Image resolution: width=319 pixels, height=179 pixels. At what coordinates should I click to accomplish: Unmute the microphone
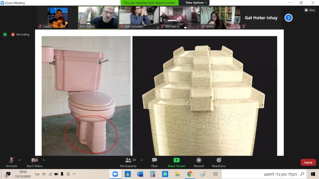11,162
